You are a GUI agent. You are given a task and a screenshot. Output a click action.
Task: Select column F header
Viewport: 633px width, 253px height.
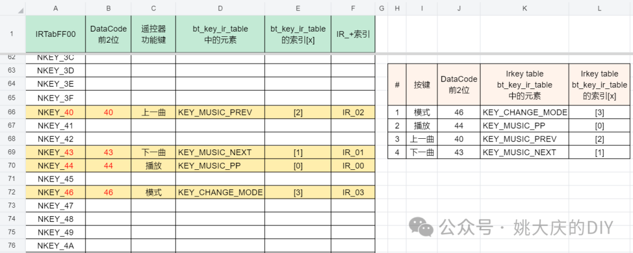tap(353, 8)
